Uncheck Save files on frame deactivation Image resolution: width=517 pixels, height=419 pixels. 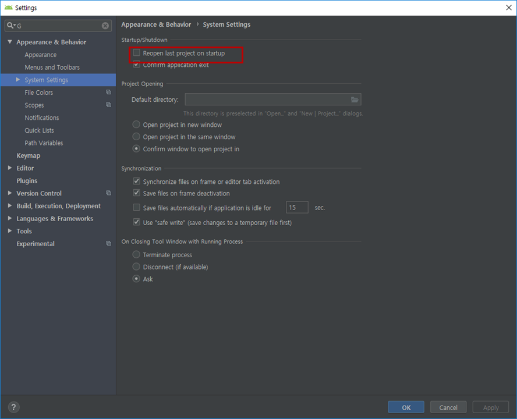click(136, 193)
